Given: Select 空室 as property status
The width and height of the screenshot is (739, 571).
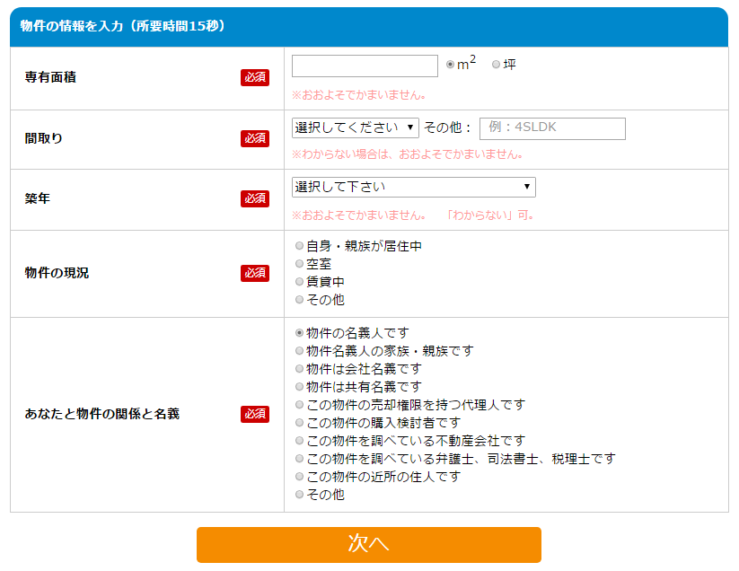Looking at the screenshot, I should point(300,264).
